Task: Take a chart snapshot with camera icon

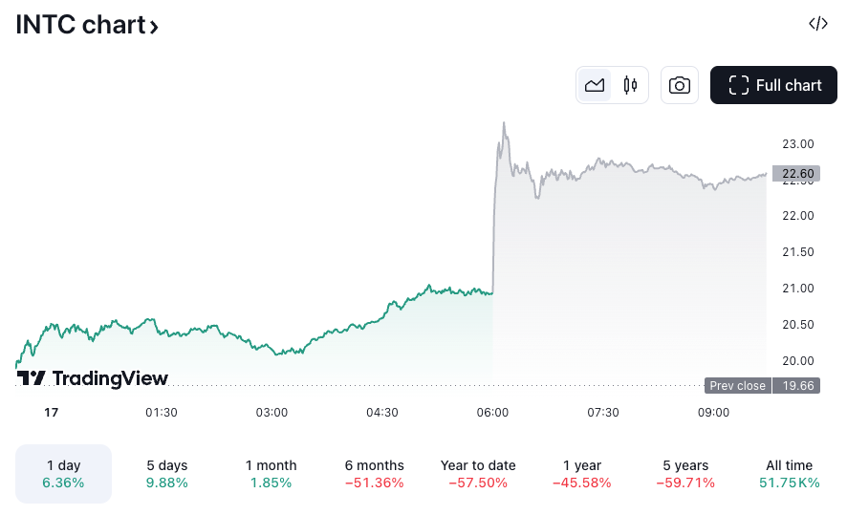Action: point(680,85)
